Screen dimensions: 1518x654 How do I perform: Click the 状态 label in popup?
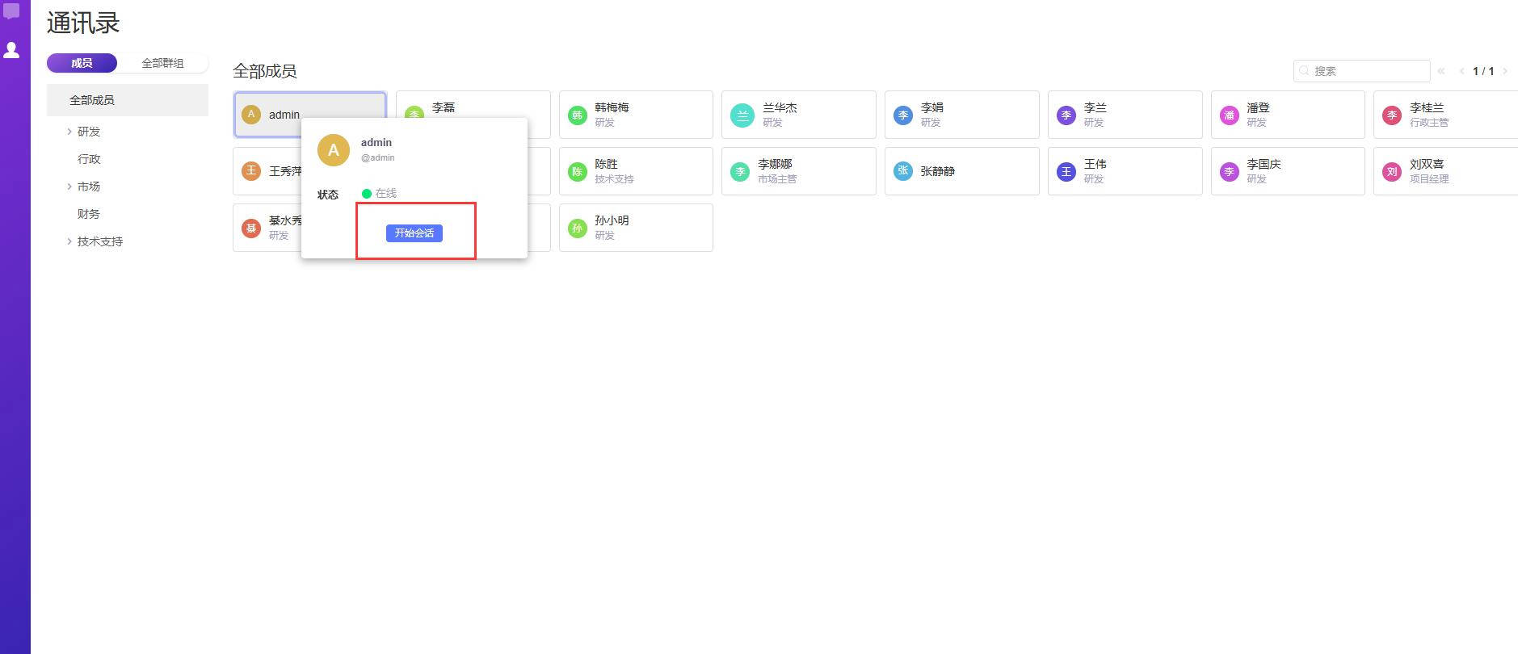(x=328, y=195)
